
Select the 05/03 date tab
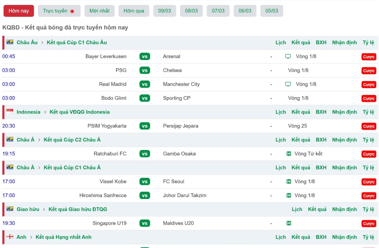click(272, 11)
